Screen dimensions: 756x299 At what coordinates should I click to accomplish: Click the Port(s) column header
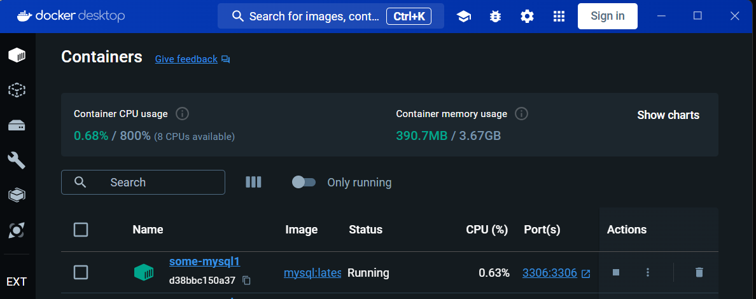[x=542, y=230]
